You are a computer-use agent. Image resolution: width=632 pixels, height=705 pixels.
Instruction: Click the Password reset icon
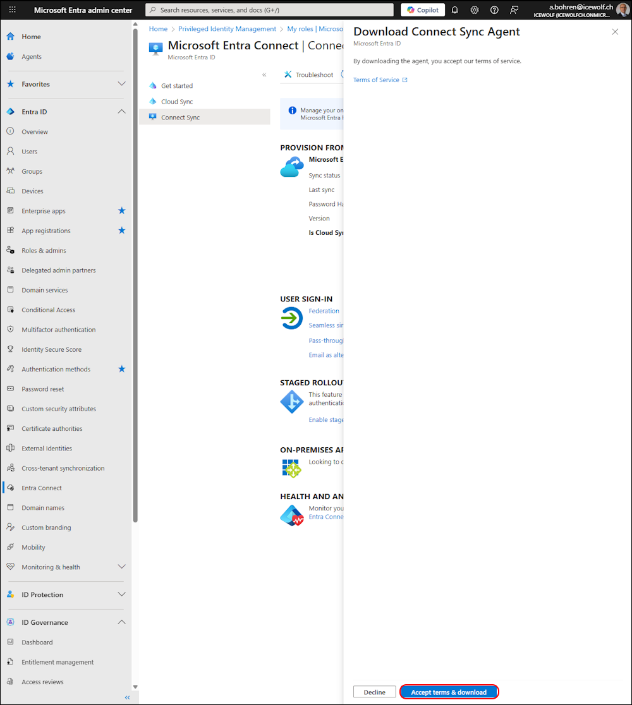tap(11, 389)
